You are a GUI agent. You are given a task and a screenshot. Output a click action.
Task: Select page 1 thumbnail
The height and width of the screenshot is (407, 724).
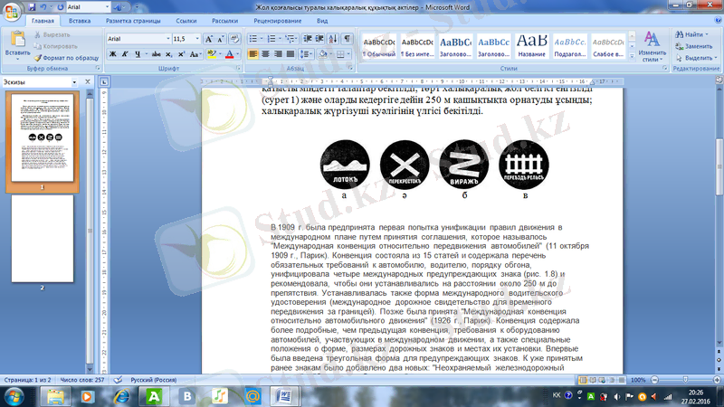point(42,138)
